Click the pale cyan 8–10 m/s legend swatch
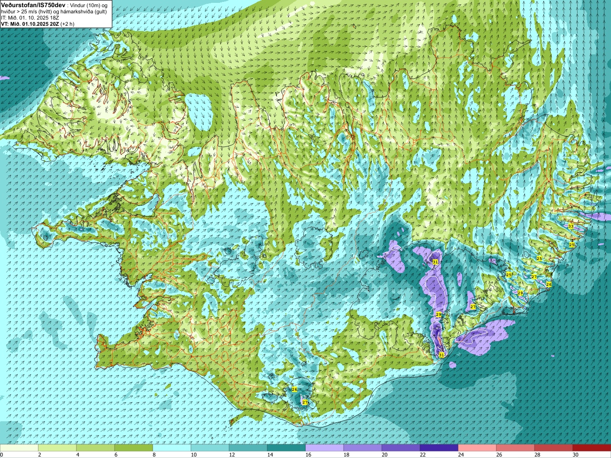 click(x=172, y=448)
